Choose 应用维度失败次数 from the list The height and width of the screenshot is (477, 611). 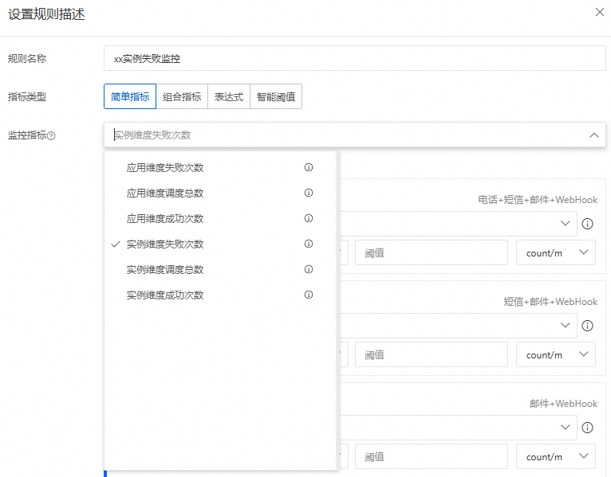click(220, 168)
